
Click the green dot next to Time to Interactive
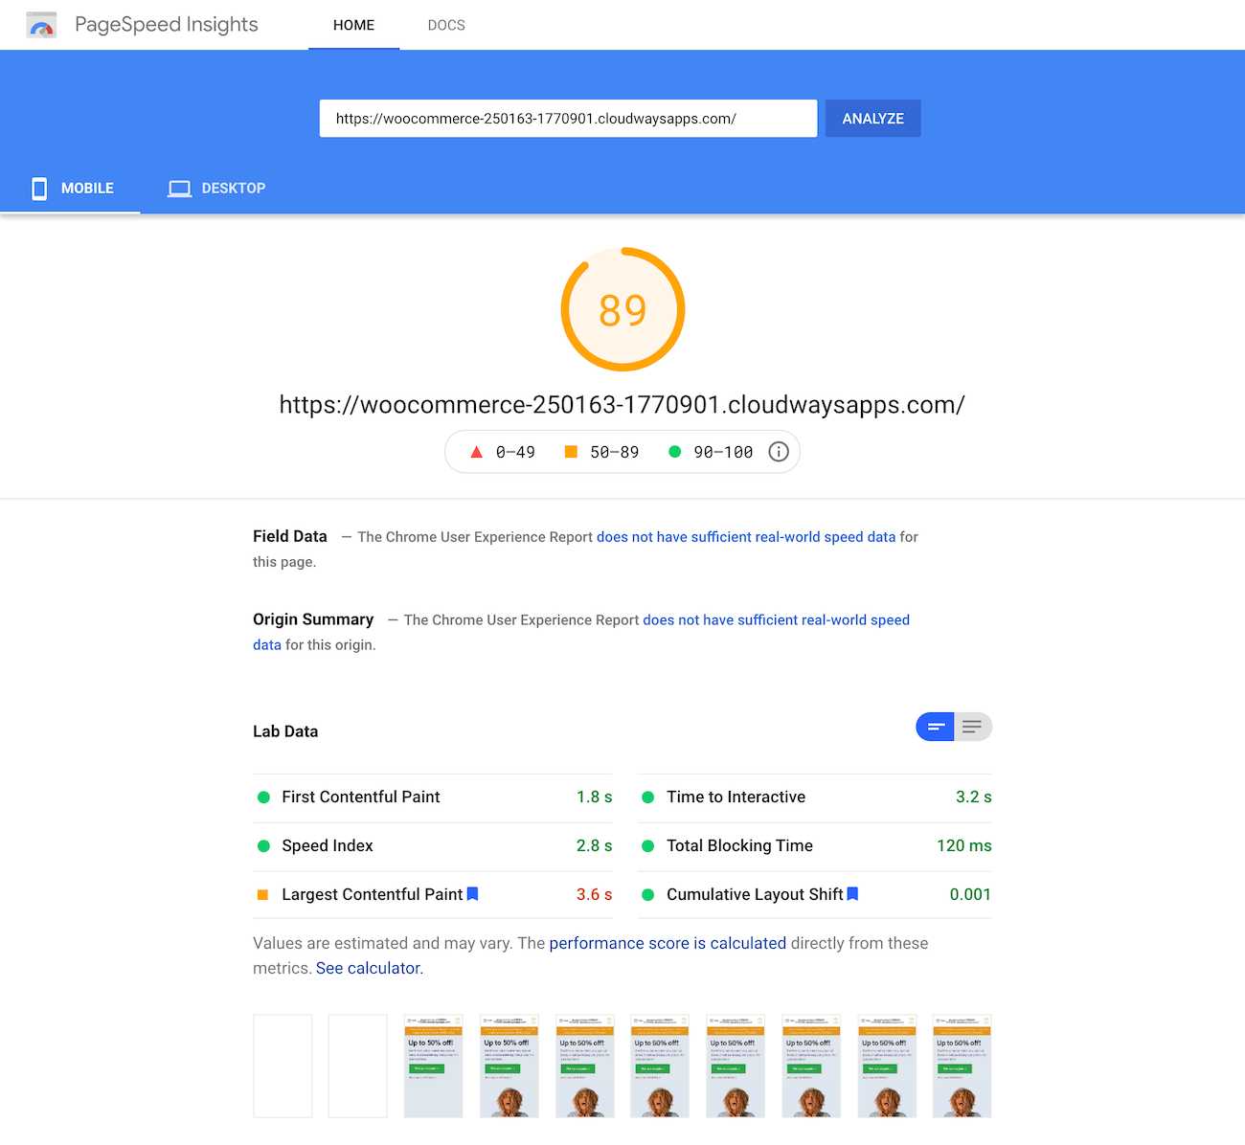pyautogui.click(x=647, y=797)
